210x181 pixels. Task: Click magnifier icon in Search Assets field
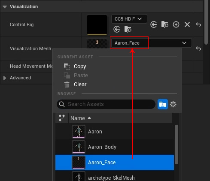click(x=62, y=104)
